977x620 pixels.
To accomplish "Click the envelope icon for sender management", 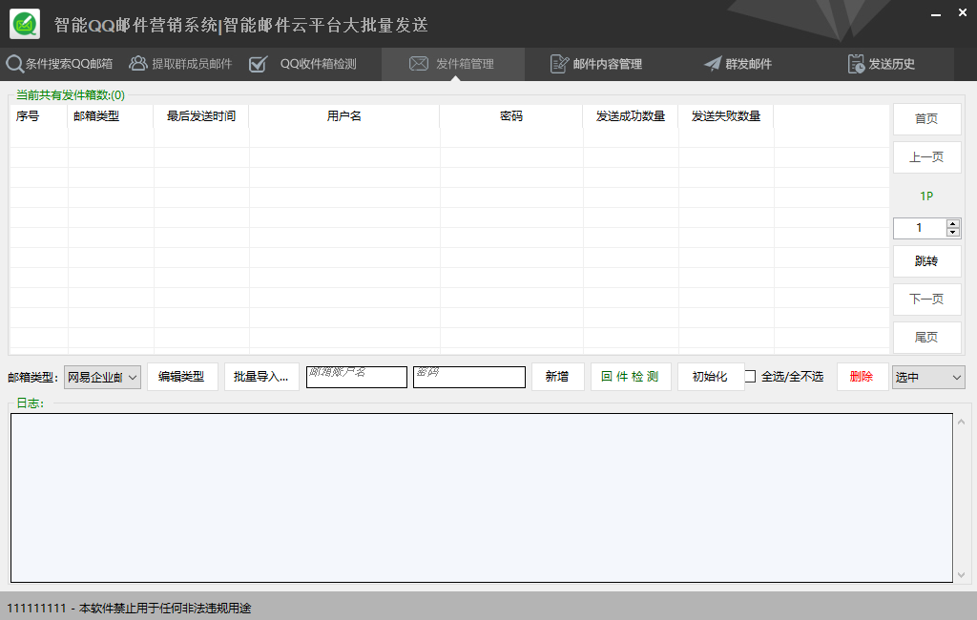I will [x=419, y=64].
